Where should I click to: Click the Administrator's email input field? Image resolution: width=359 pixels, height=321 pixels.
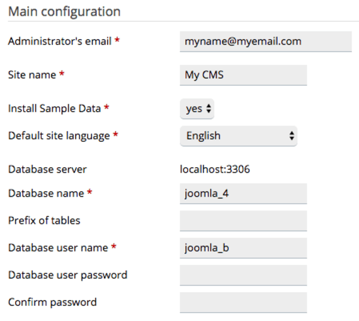pos(266,42)
